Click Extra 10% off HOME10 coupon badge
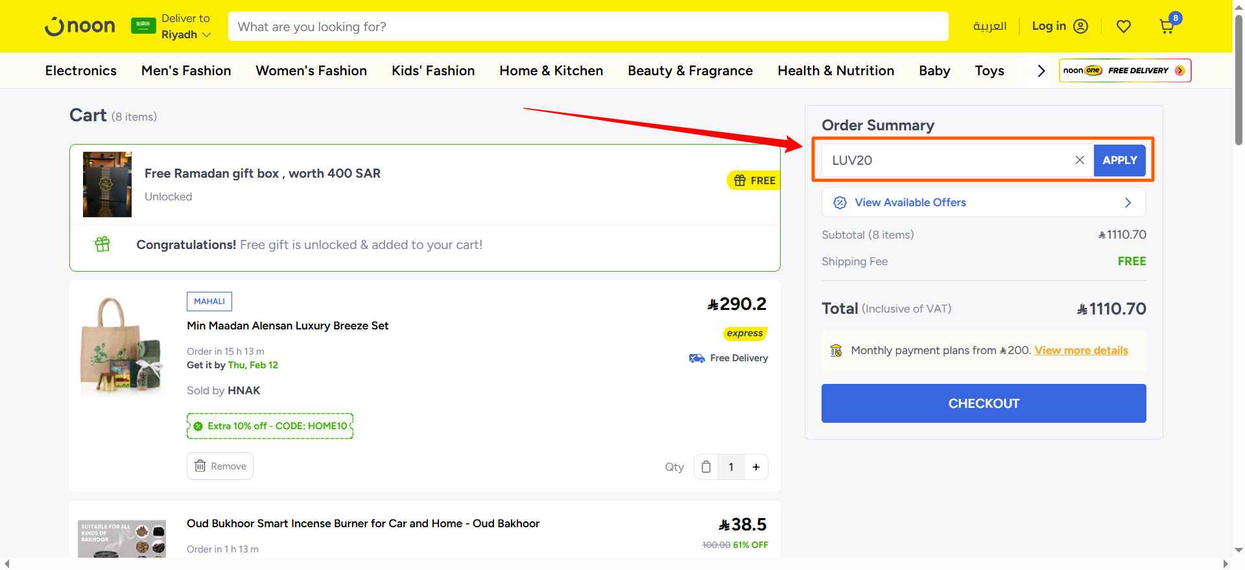Viewport: 1245px width, 570px height. click(270, 426)
